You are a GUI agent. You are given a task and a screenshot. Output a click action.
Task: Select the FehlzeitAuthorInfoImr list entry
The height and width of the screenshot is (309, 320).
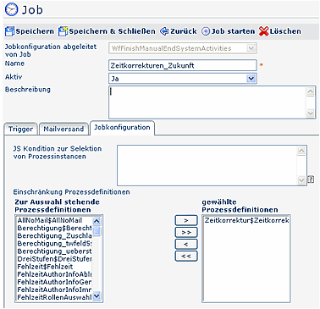[x=54, y=290]
